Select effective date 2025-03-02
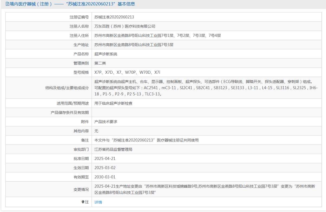This screenshot has height=212, width=326. pos(105,168)
